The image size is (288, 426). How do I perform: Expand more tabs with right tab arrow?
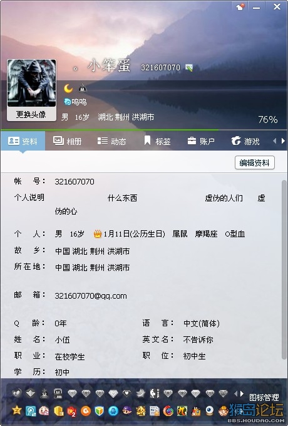[x=283, y=141]
